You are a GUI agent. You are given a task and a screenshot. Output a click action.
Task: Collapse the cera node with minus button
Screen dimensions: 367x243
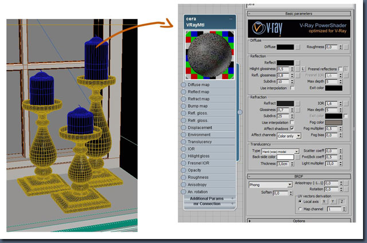[x=231, y=19]
